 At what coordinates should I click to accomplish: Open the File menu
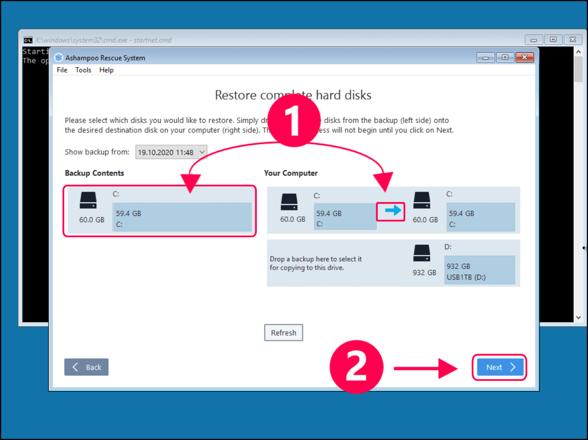[62, 70]
